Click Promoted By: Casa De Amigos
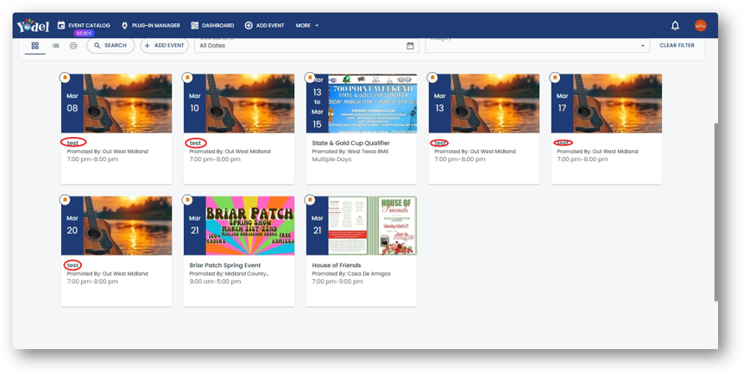 pyautogui.click(x=351, y=274)
